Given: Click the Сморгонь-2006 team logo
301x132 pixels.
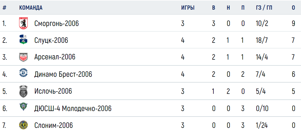Looking at the screenshot, I should click(x=23, y=23).
